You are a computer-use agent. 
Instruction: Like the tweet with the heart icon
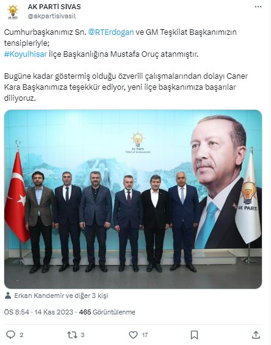pyautogui.click(x=133, y=335)
